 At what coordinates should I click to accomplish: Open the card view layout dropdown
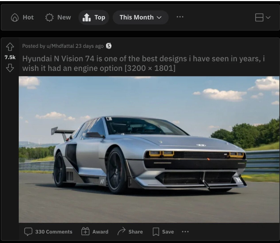click(x=263, y=17)
